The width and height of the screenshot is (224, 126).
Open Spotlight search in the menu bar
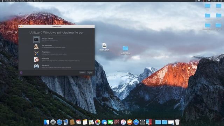click(218, 1)
